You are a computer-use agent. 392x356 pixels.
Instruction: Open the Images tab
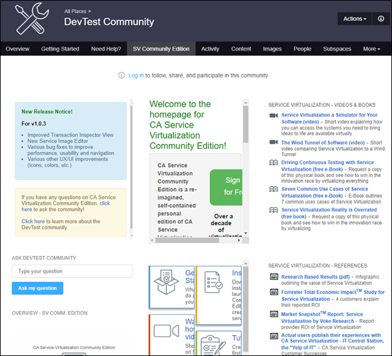tap(272, 49)
